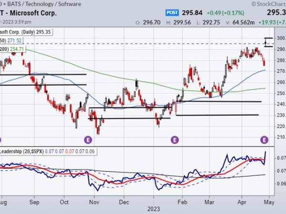Click the high price 299.56
The width and height of the screenshot is (286, 214).
coord(182,22)
